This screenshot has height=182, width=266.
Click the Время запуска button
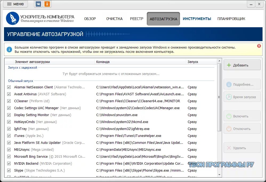(242, 97)
